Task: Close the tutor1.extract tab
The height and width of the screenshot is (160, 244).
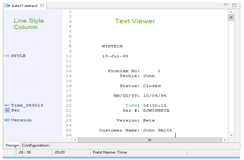Action: tap(42, 6)
